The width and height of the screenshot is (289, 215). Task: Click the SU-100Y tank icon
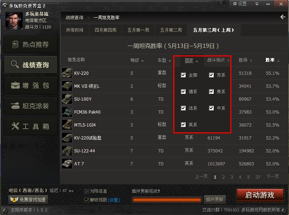[x=67, y=99]
